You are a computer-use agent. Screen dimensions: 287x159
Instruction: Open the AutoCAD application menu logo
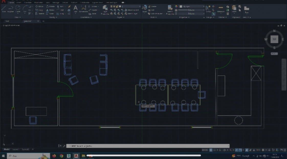point(3,1)
